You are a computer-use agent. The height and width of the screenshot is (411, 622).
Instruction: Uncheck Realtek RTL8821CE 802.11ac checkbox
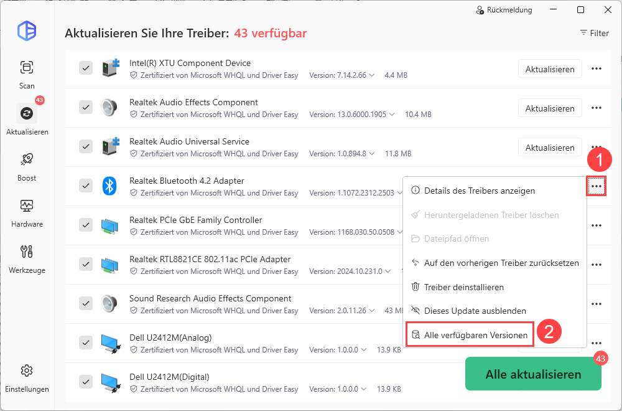(x=86, y=265)
